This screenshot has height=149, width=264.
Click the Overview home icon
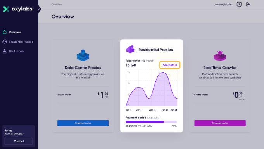pyautogui.click(x=5, y=32)
